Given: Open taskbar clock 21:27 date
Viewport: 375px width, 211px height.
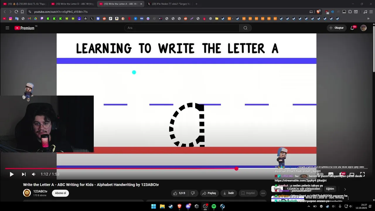Looking at the screenshot, I should click(x=361, y=206).
